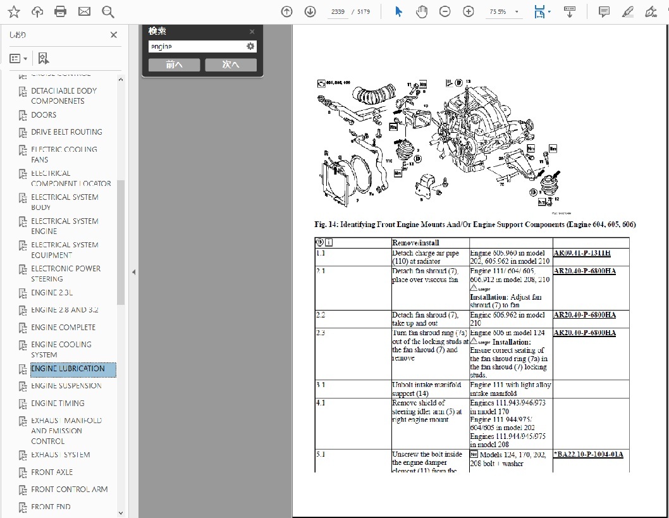Open the ELECTRICAL SYSTEM BODY bookmark
Image resolution: width=669 pixels, height=518 pixels.
(x=64, y=202)
